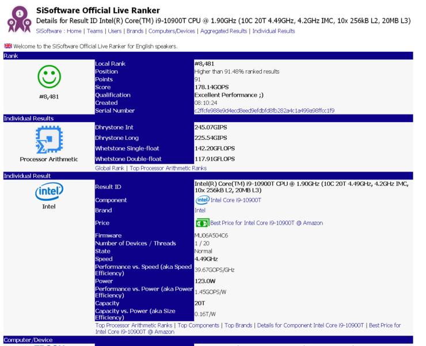The image size is (426, 346).
Task: Open Top Processor Arithmetic Ranks under the Whetstone results
Action: point(168,168)
